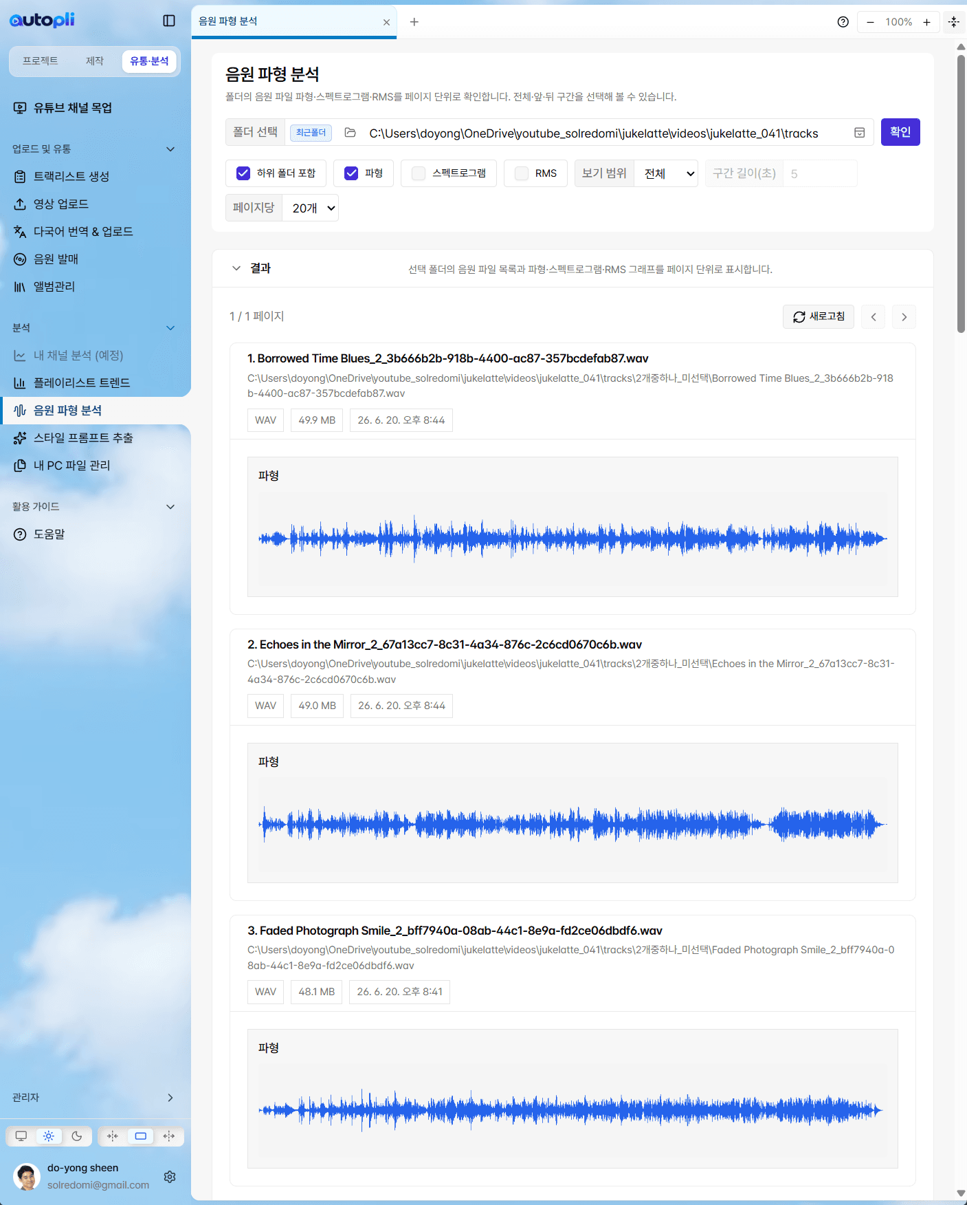
Task: Enable the 스펙트로그램 checkbox
Action: pos(418,173)
